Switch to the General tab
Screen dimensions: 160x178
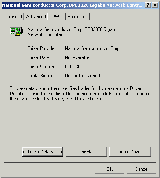15,17
